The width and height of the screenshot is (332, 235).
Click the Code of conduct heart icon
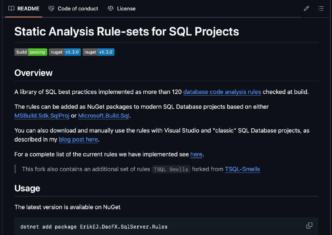pos(51,8)
